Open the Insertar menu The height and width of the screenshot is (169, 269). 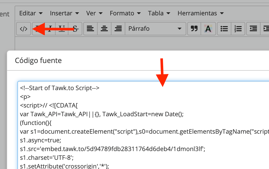click(65, 13)
